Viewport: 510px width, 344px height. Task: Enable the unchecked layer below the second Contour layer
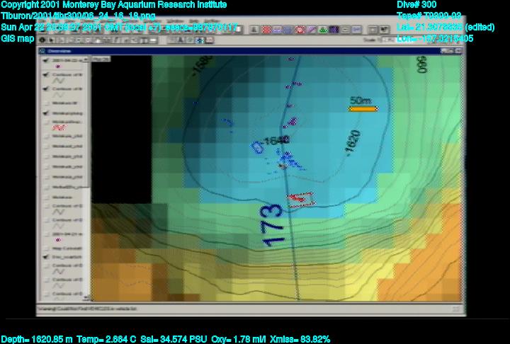tap(46, 103)
